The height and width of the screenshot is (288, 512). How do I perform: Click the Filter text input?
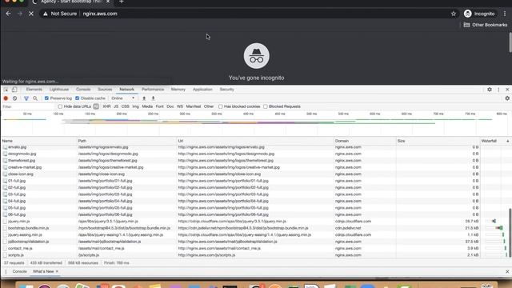(28, 106)
